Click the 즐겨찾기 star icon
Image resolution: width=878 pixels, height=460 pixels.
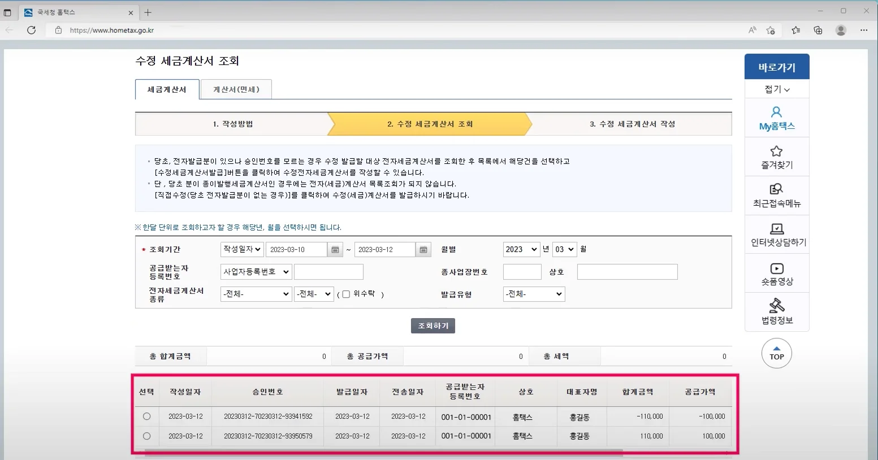tap(776, 157)
